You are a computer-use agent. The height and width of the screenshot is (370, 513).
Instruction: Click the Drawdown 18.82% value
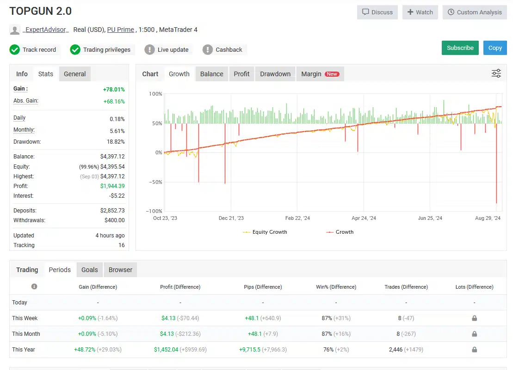point(116,142)
